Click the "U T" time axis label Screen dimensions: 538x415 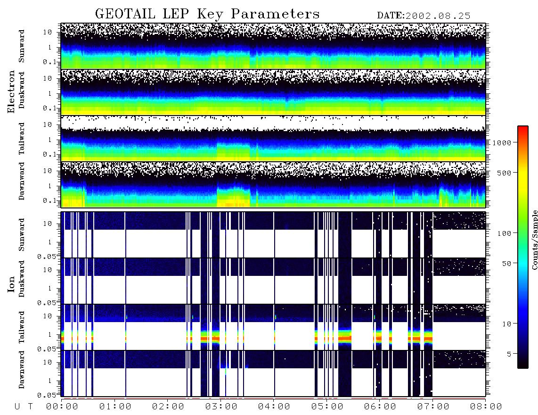click(x=24, y=407)
